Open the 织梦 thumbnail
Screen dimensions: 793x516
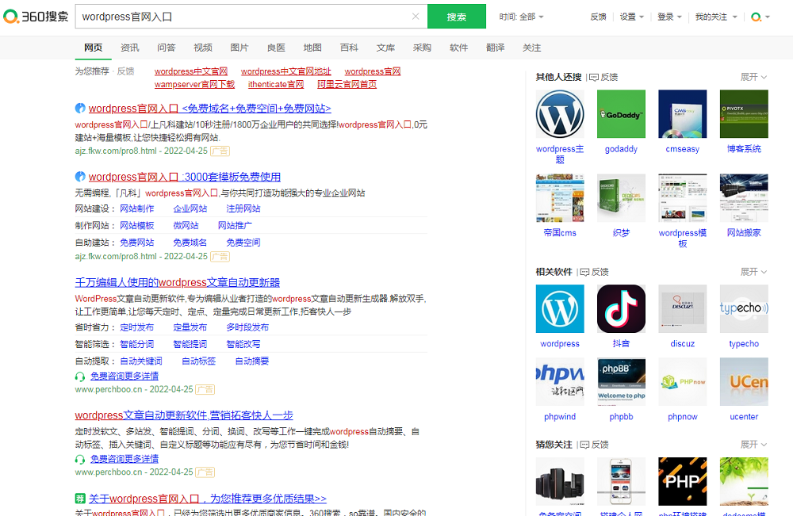click(621, 197)
